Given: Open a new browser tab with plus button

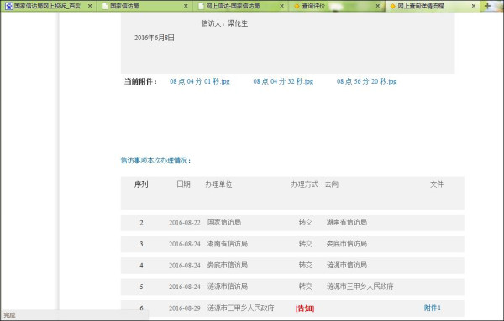Looking at the screenshot, I should (x=487, y=6).
